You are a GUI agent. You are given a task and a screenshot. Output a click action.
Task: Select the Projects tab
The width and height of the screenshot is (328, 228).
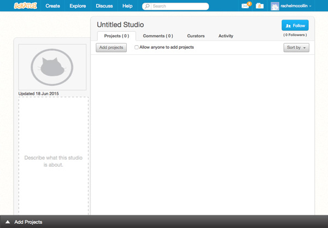click(x=116, y=36)
